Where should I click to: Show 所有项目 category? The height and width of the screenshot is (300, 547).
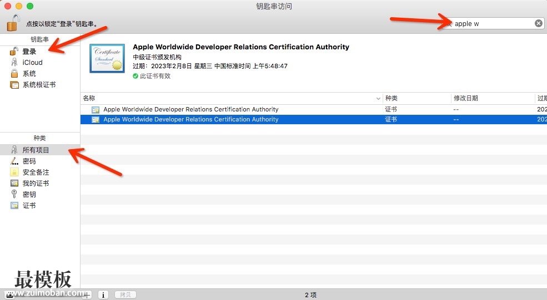40,150
